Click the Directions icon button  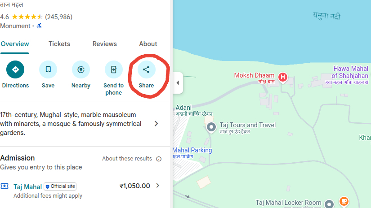15,69
